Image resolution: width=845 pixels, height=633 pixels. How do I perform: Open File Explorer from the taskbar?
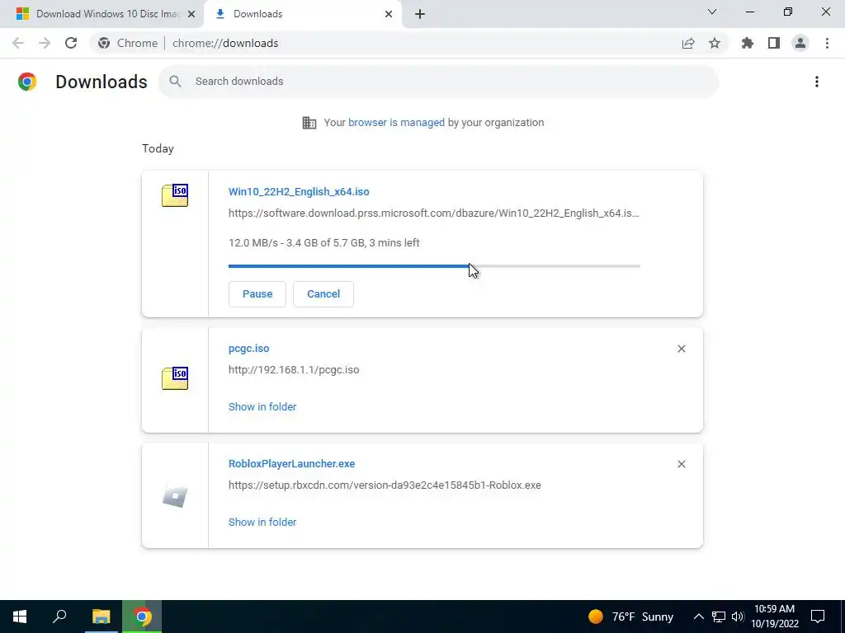101,617
